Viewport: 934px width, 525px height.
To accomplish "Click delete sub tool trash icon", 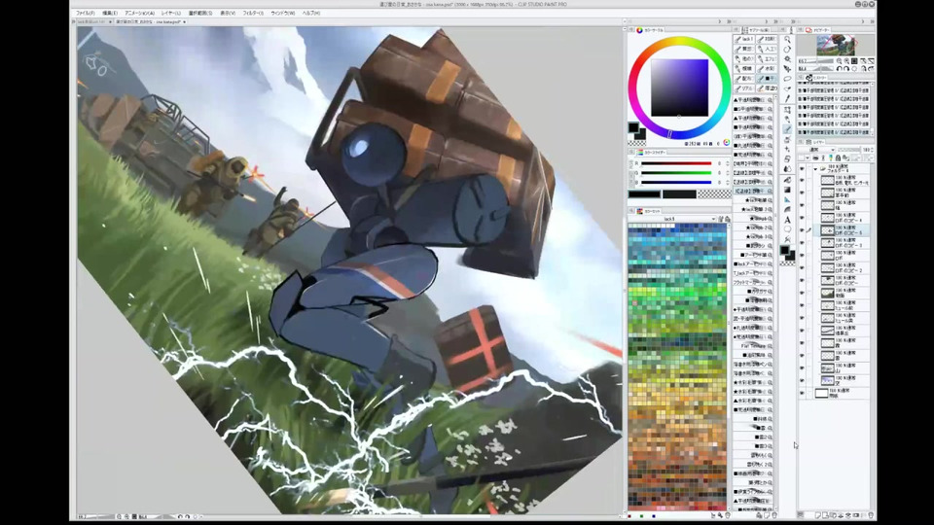I will click(x=774, y=515).
